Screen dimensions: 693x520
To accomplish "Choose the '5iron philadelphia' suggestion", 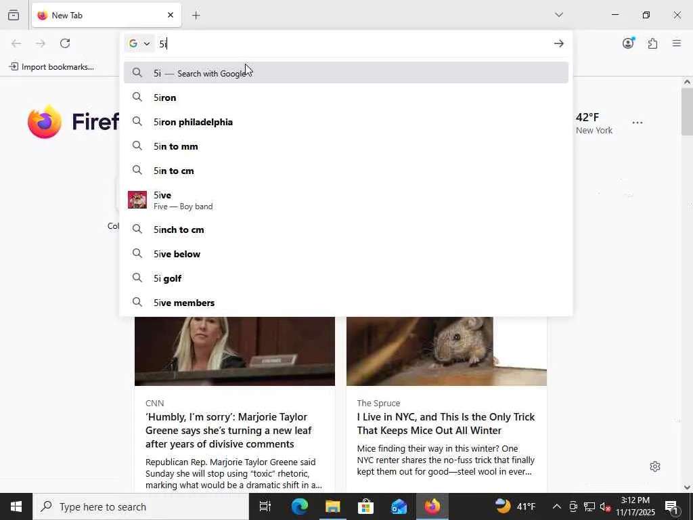I will tap(346, 122).
